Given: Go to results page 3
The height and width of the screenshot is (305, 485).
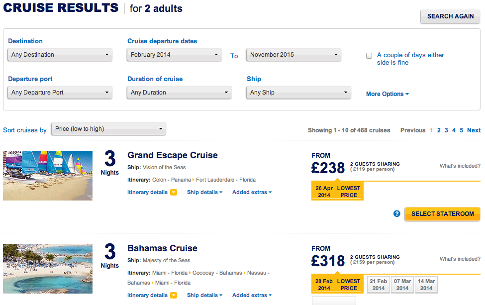Looking at the screenshot, I should (446, 130).
